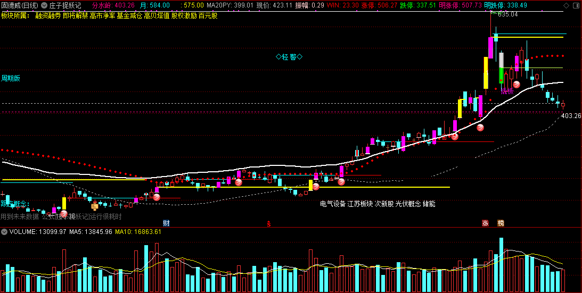
Task: Click the MA20PY: 399.01 value
Action: coord(229,5)
